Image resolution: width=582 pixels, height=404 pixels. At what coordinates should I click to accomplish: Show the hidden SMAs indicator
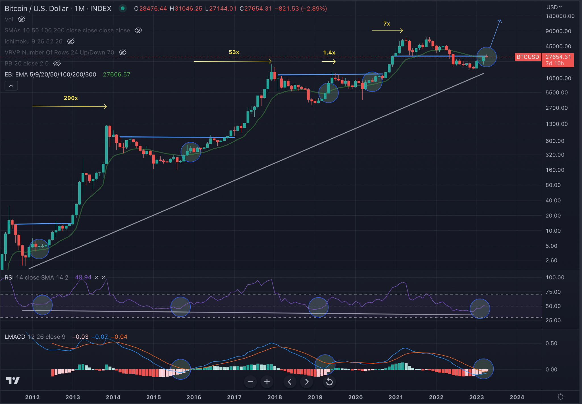pyautogui.click(x=138, y=30)
